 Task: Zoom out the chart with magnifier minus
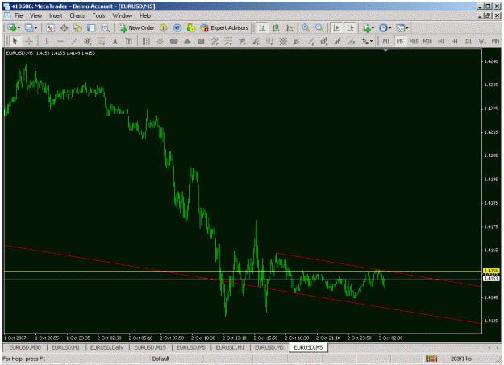point(319,28)
